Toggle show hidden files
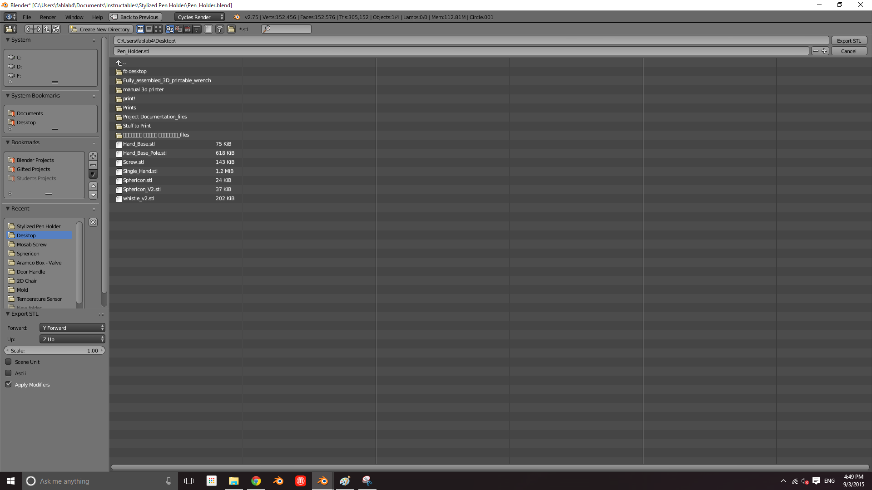Viewport: 872px width, 490px height. [208, 29]
